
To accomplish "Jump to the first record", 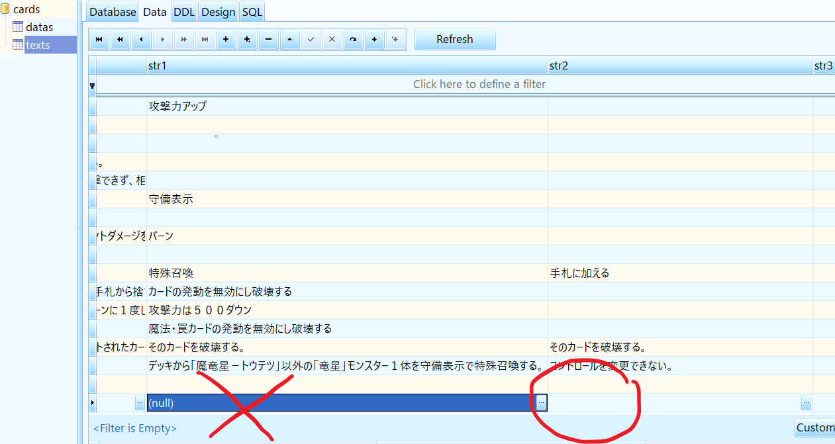I will tap(99, 39).
